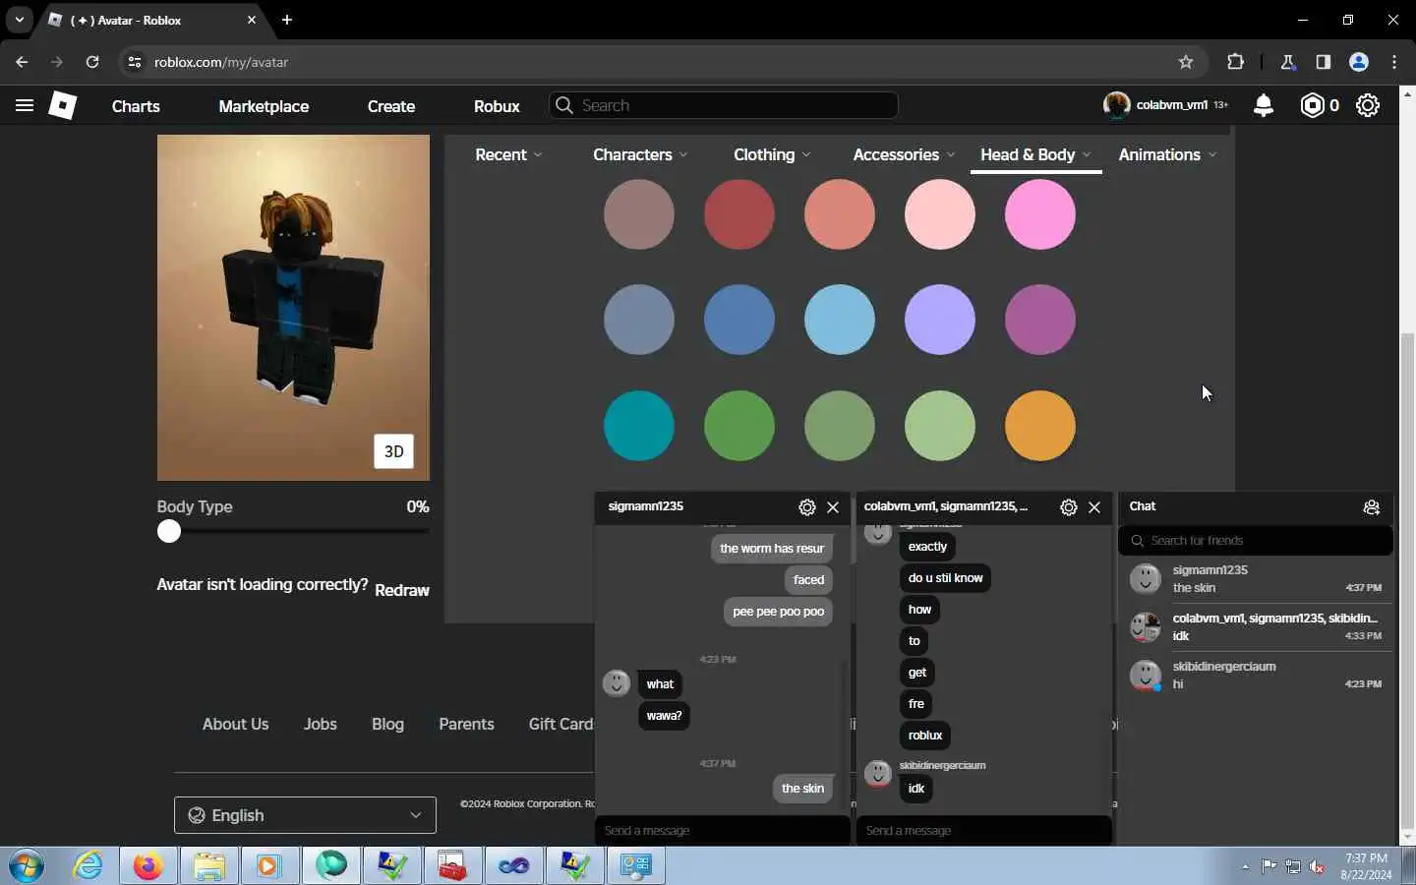The width and height of the screenshot is (1416, 885).
Task: Click the Roblox search field
Action: coord(723,105)
